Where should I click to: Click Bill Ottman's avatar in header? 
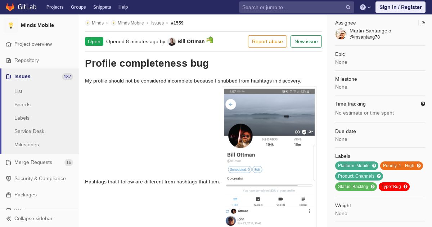[x=172, y=41]
